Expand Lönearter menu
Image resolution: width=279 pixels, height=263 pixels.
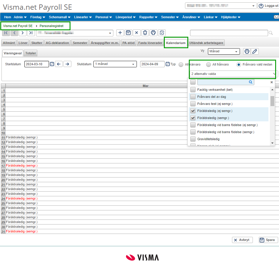pos(83,17)
